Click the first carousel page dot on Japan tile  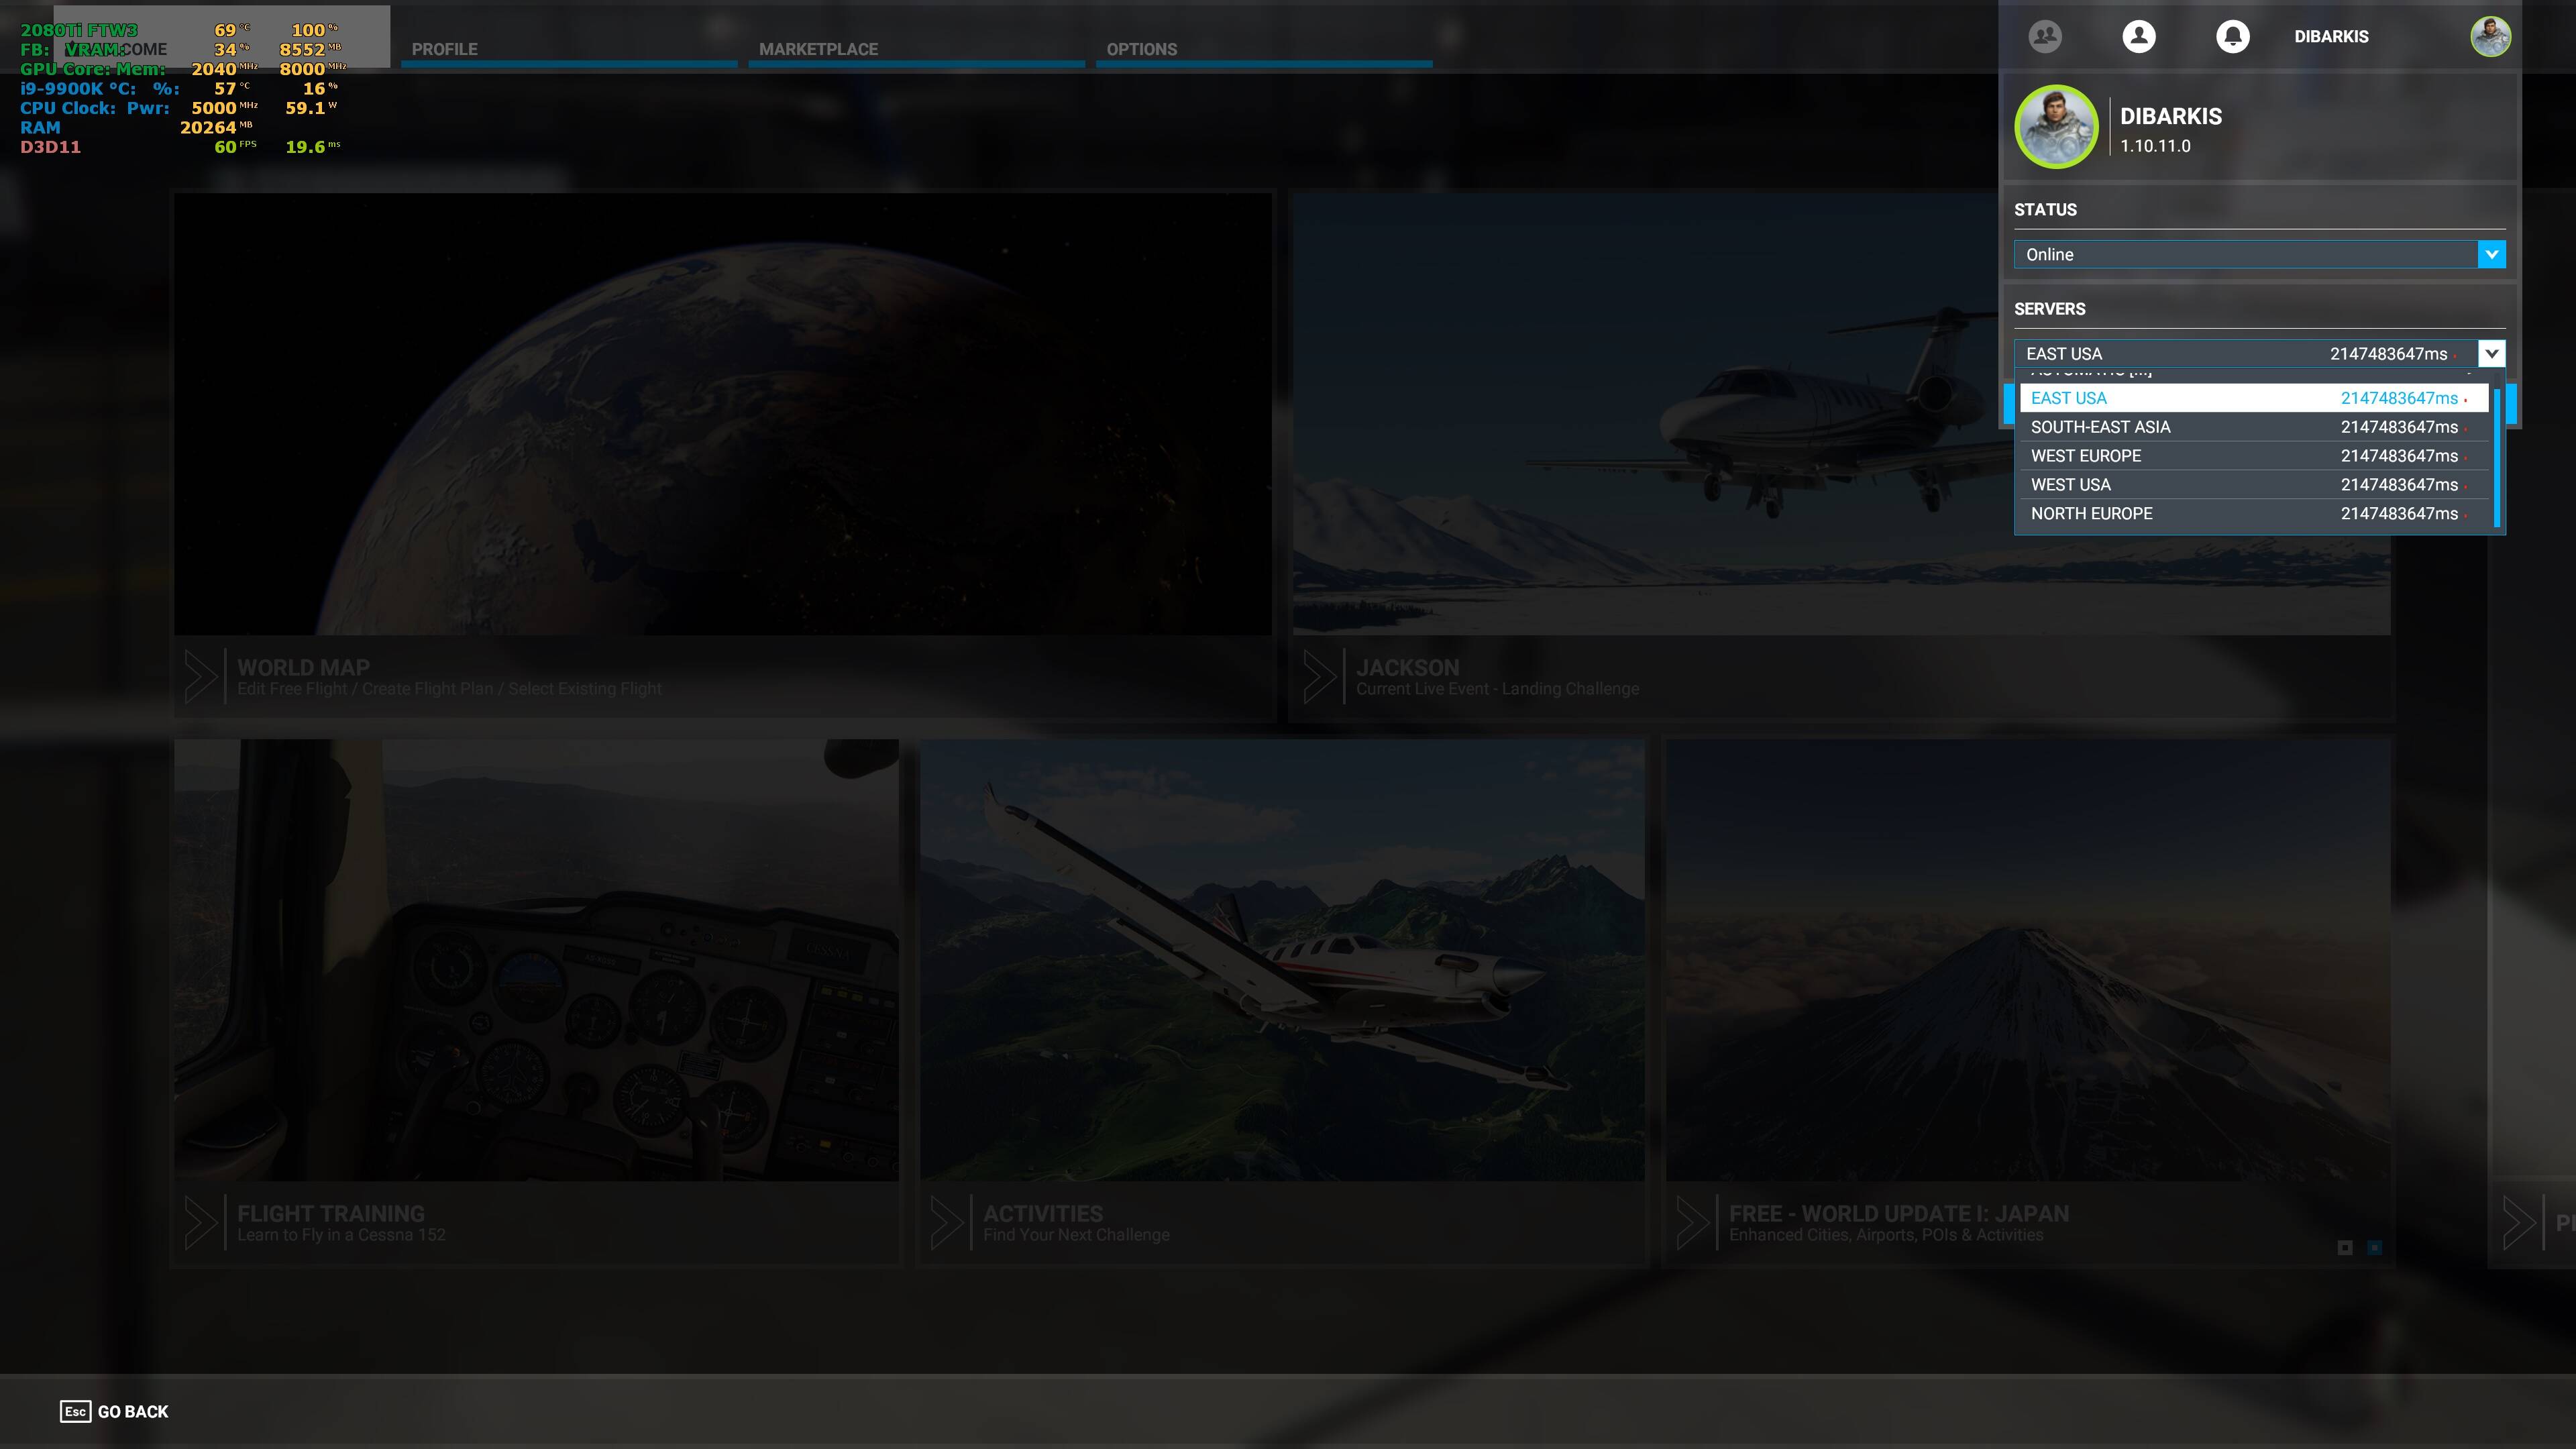(2345, 1247)
